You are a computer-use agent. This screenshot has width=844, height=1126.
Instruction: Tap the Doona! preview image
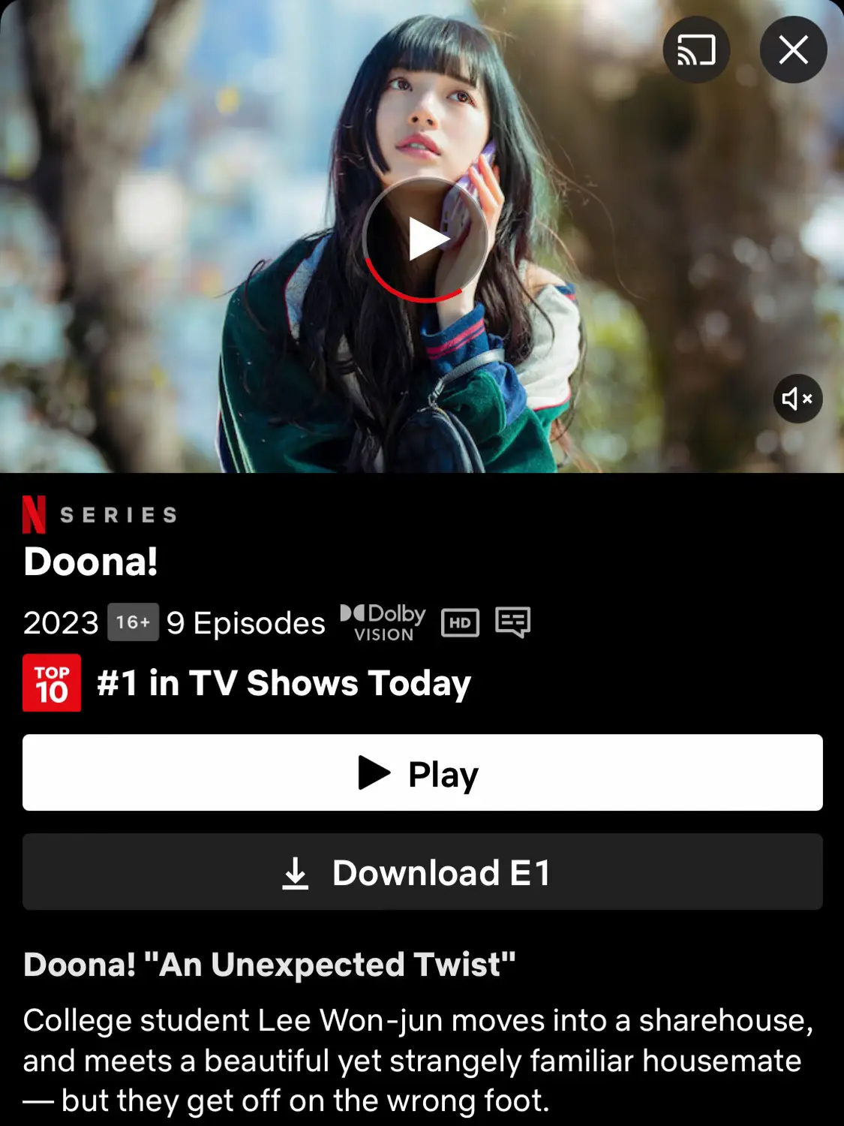point(422,236)
